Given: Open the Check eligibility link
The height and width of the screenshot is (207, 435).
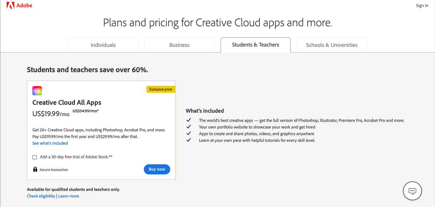Looking at the screenshot, I should 41,196.
